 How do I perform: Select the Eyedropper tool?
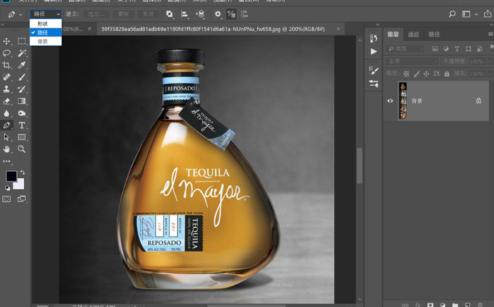point(22,65)
